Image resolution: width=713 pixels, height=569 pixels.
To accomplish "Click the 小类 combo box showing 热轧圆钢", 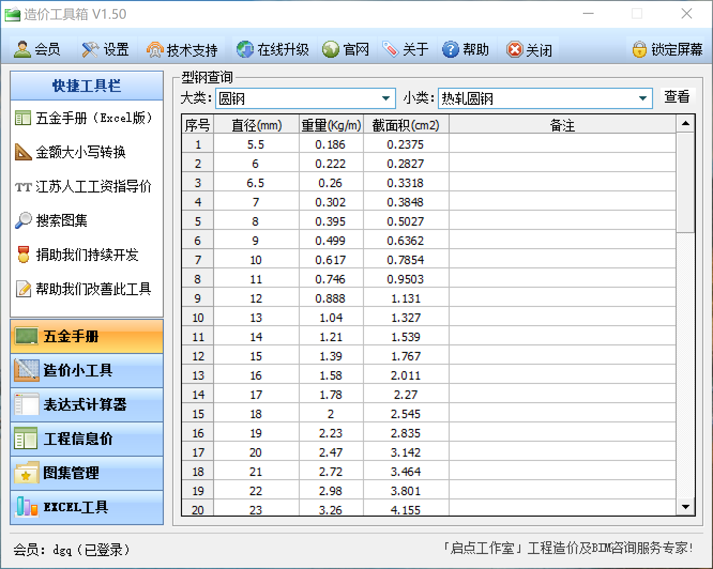I will (545, 98).
